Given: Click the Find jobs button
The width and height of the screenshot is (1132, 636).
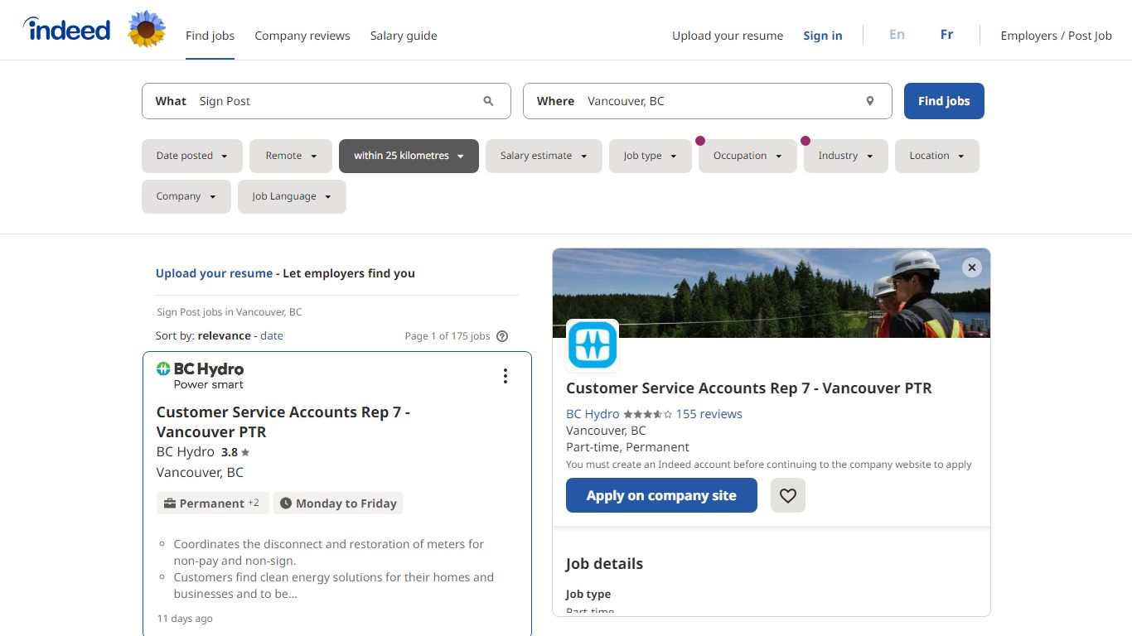Looking at the screenshot, I should (x=944, y=101).
